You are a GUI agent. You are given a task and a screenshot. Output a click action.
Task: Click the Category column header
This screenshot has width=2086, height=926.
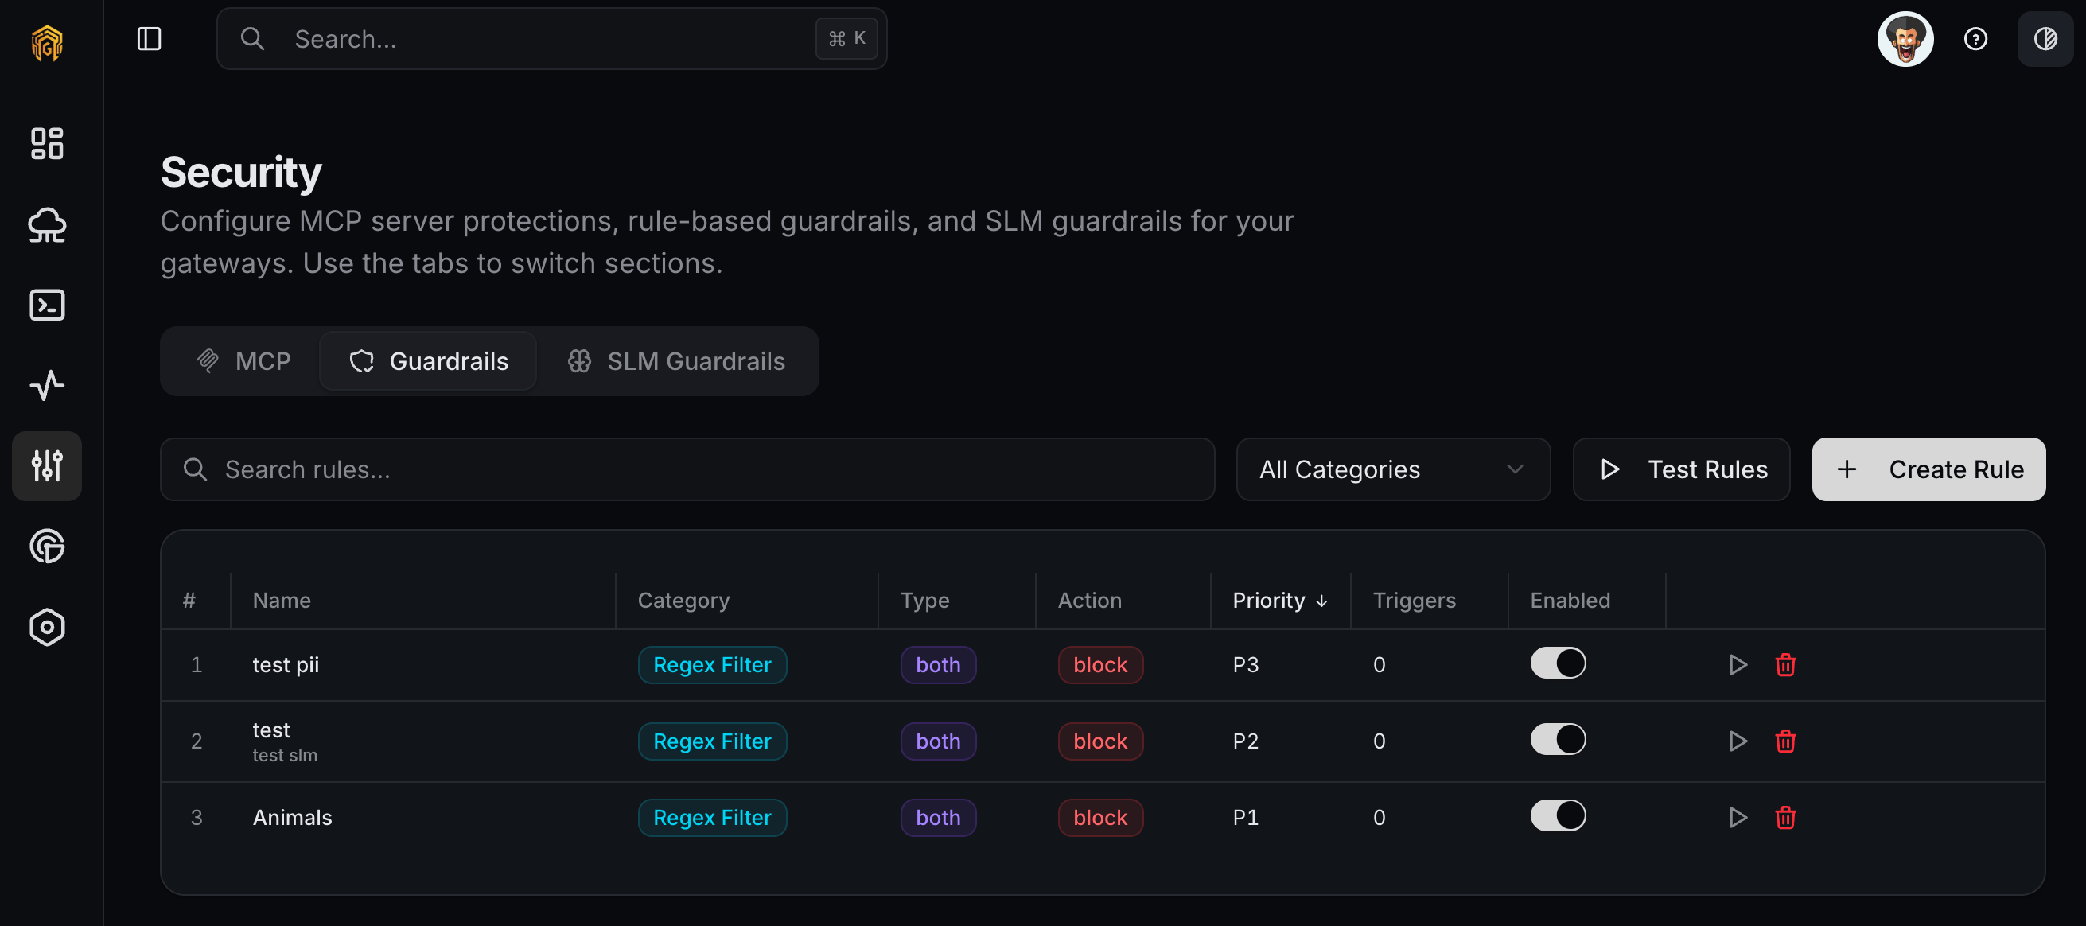coord(683,600)
